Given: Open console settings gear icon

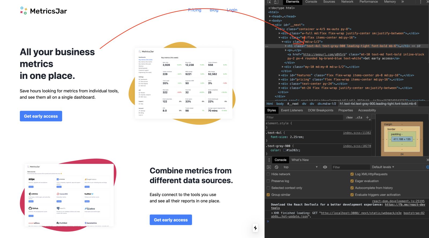Looking at the screenshot, I should pos(427,167).
